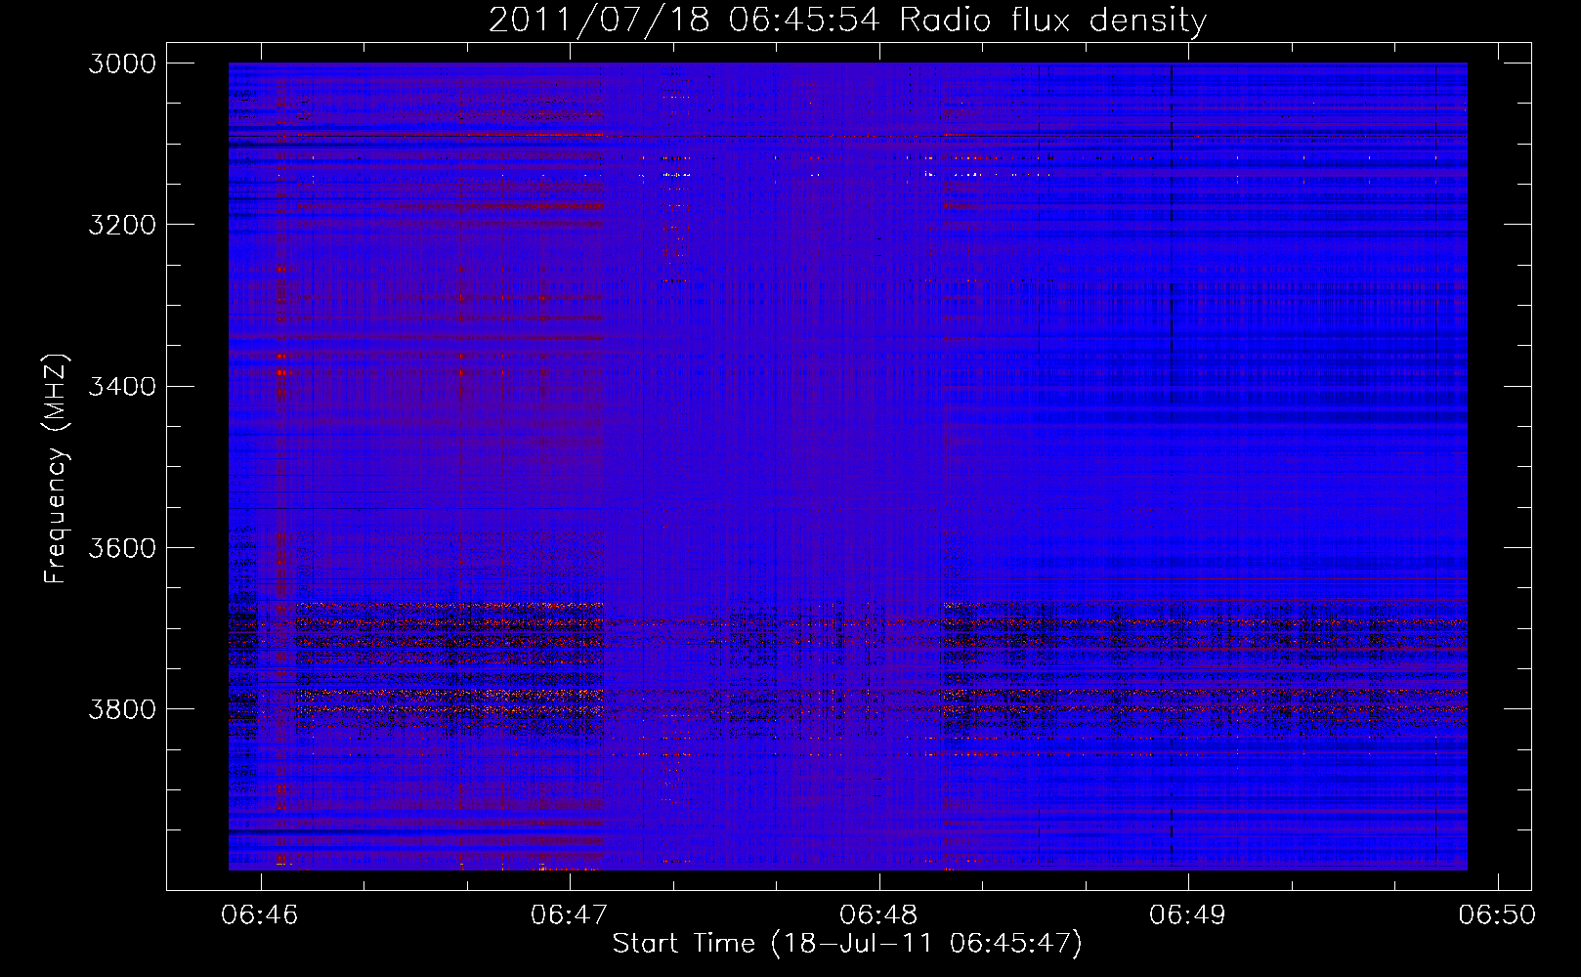The width and height of the screenshot is (1581, 977).
Task: Click the 3200 frequency axis label
Action: point(122,225)
